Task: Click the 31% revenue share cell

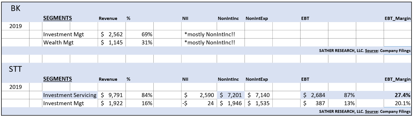Action: (139, 42)
